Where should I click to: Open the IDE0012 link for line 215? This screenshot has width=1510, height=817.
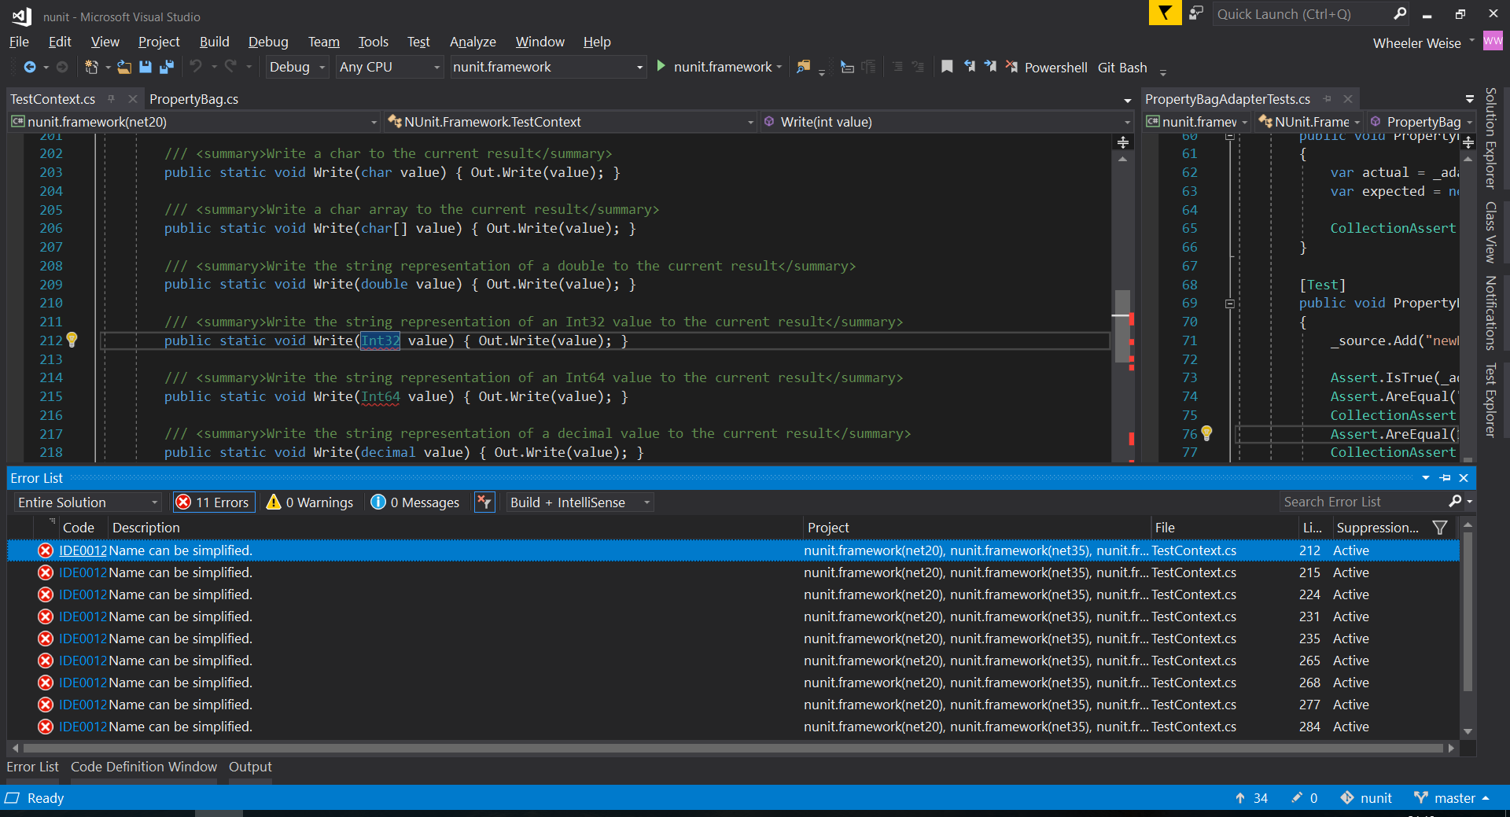[x=83, y=572]
